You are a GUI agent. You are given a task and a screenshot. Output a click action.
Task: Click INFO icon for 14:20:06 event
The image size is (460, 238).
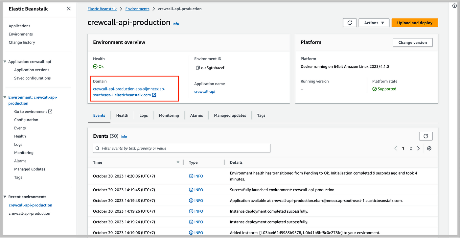[191, 176]
